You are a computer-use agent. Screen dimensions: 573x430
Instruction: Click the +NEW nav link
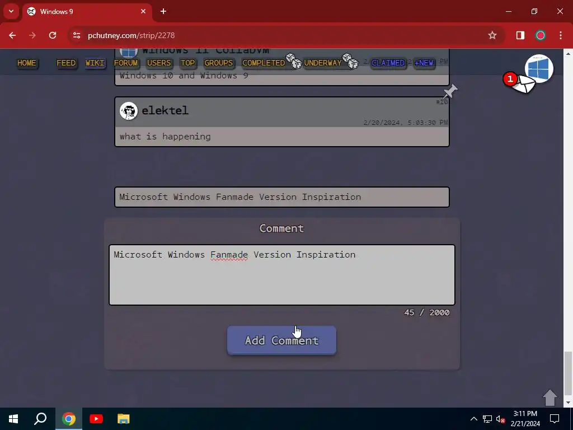tap(424, 63)
